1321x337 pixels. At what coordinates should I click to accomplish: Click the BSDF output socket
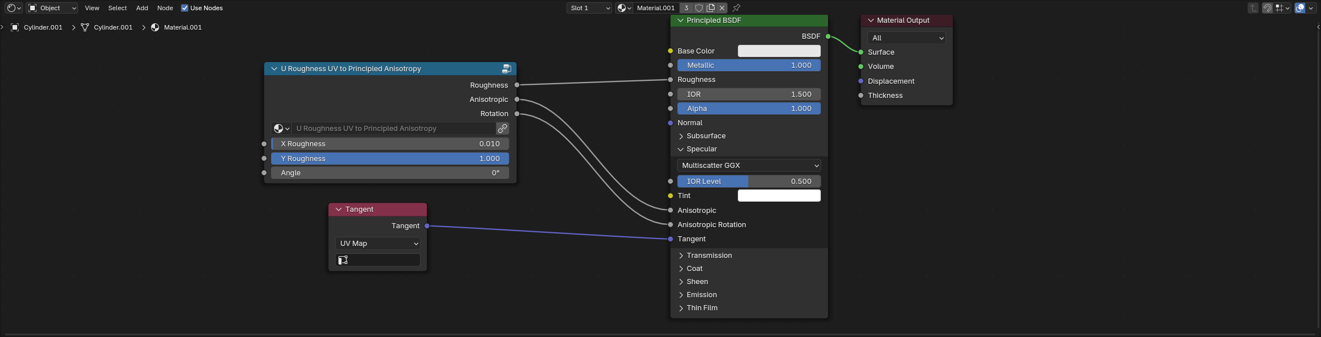pyautogui.click(x=828, y=36)
